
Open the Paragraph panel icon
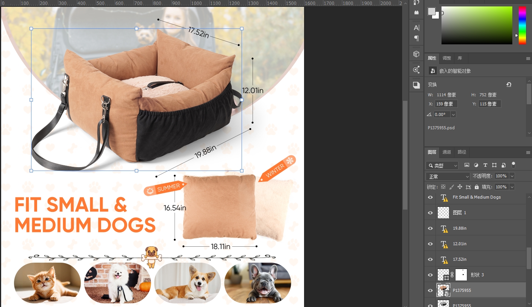tap(416, 38)
